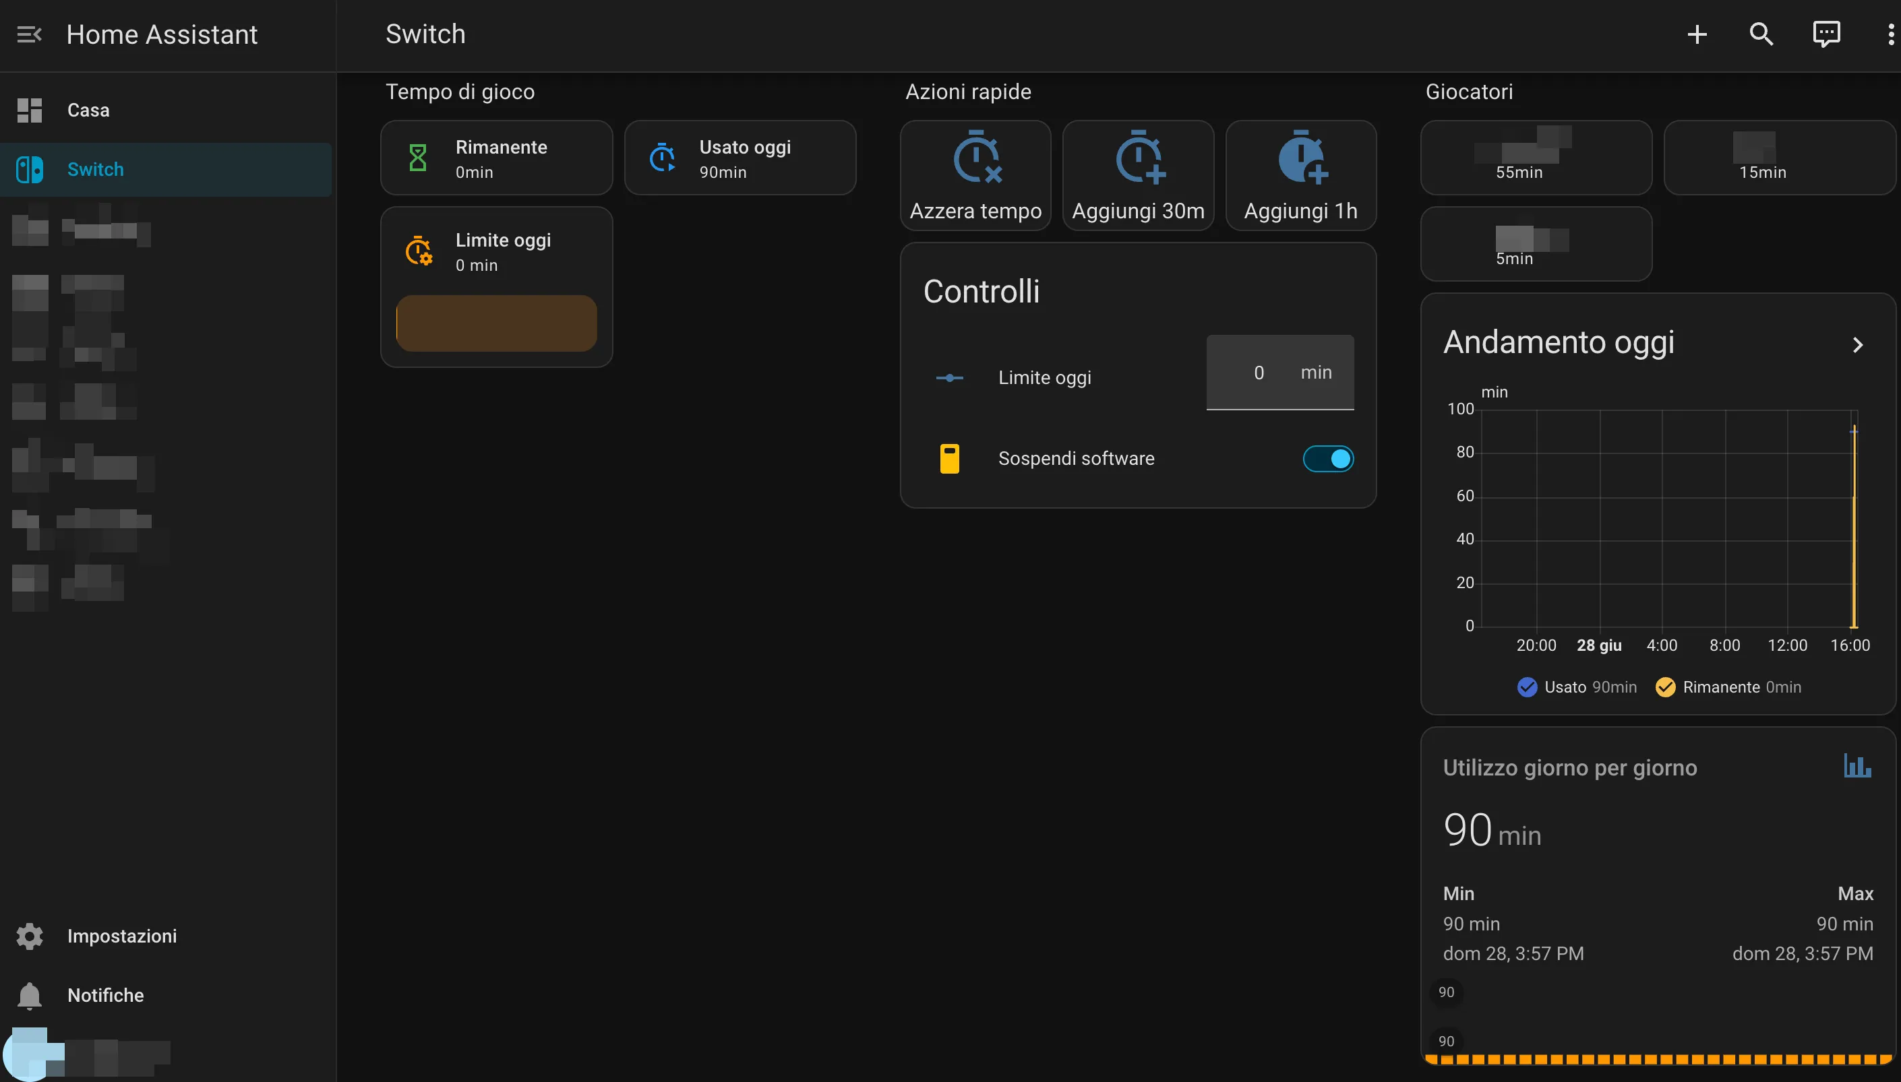
Task: Click the Limite oggi slider-type icon in Controlli
Action: 949,377
